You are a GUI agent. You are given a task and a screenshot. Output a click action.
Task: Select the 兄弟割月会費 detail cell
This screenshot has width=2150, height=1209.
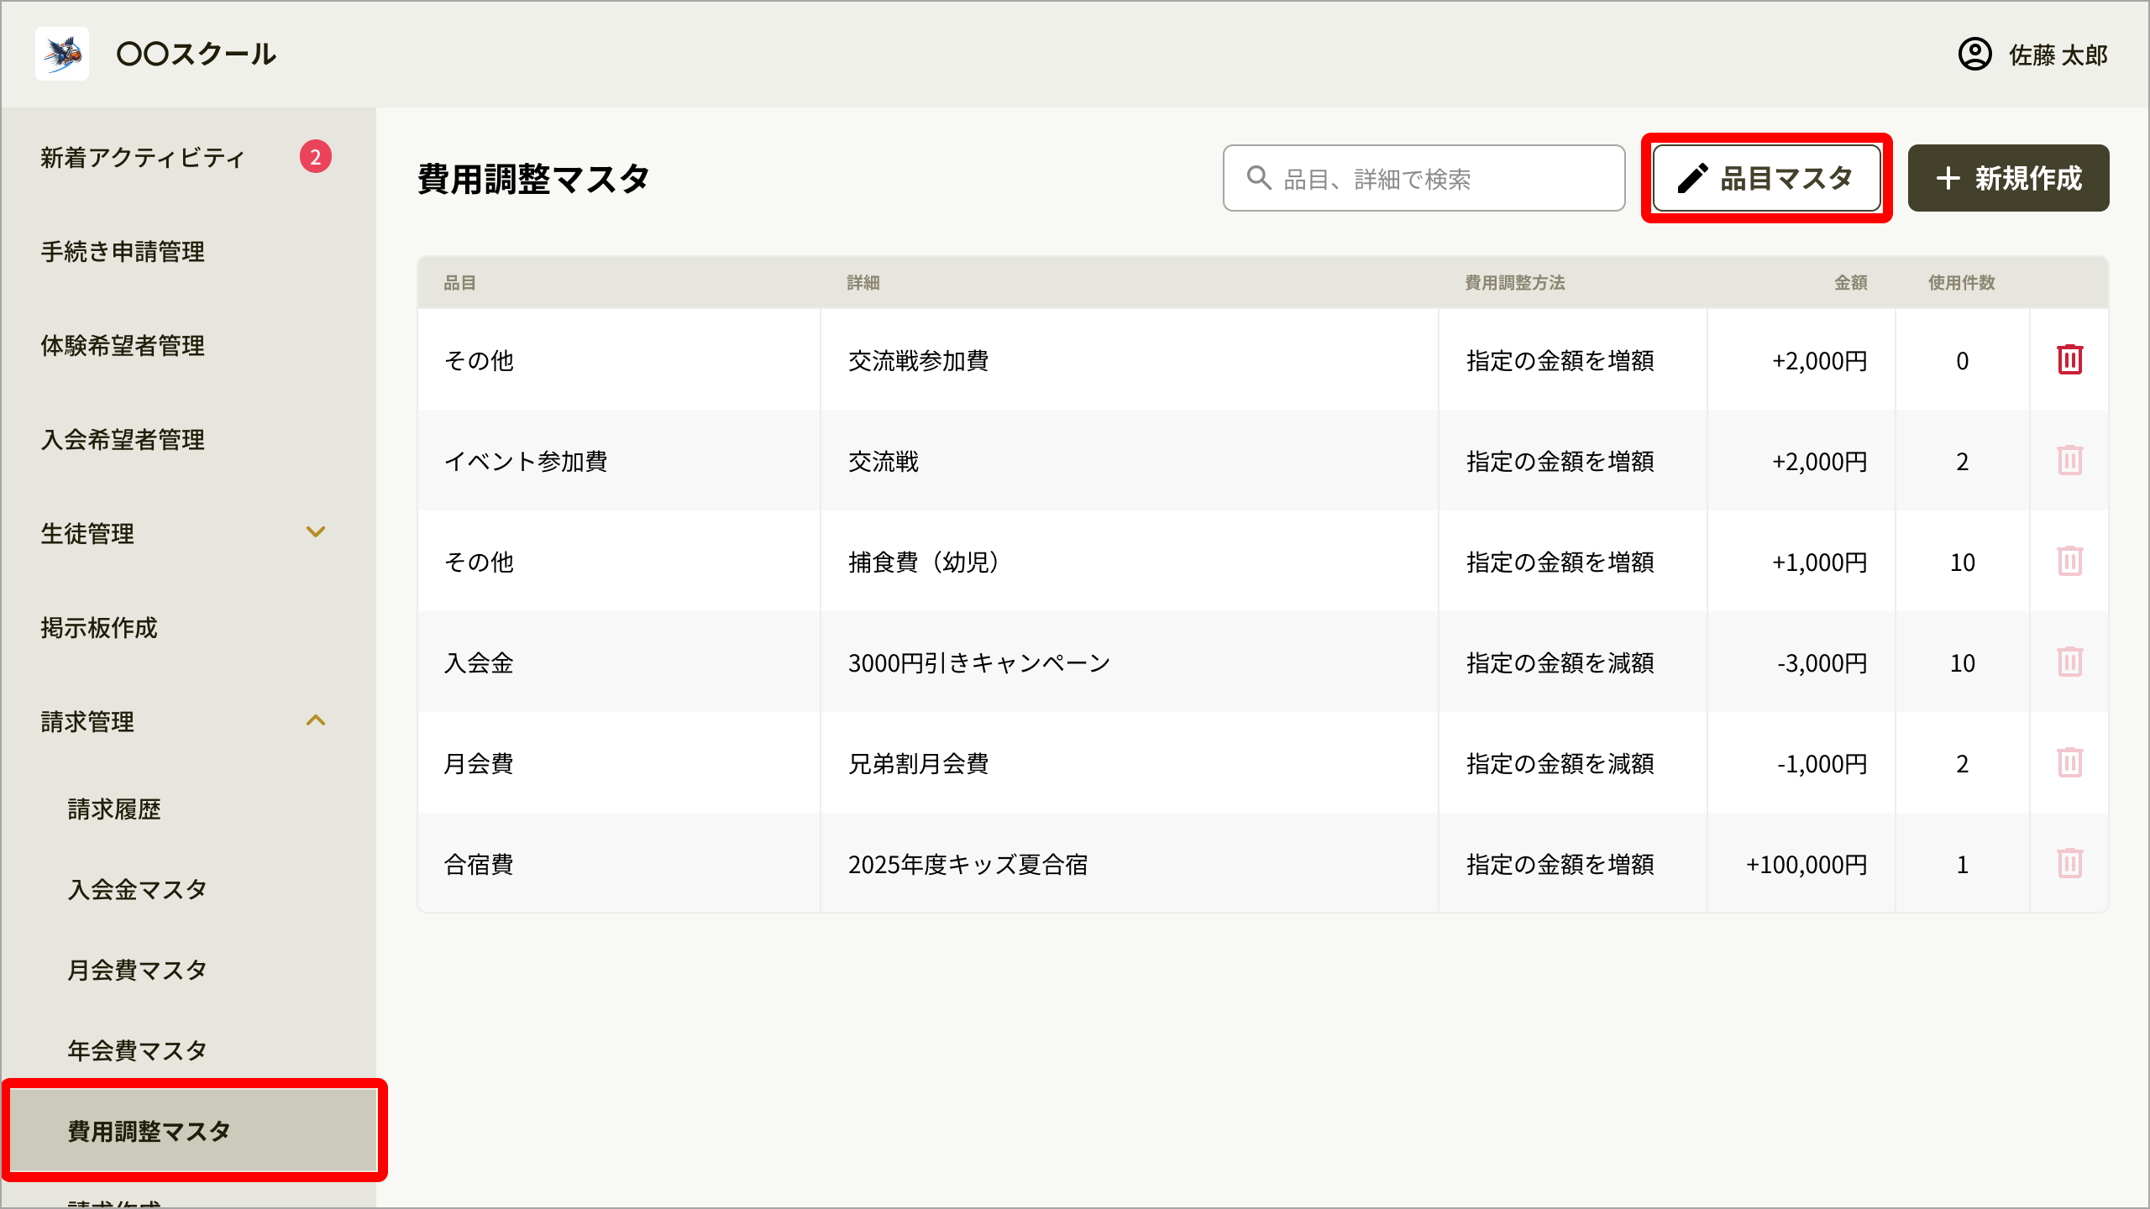point(1129,762)
